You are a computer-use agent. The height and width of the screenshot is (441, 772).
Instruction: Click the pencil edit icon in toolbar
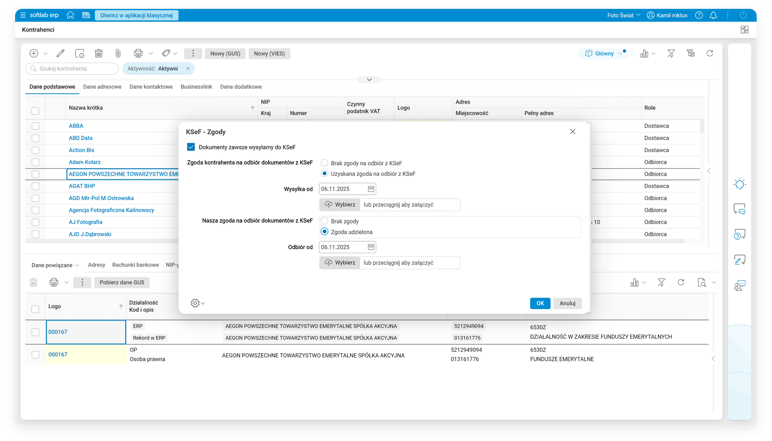(x=60, y=54)
